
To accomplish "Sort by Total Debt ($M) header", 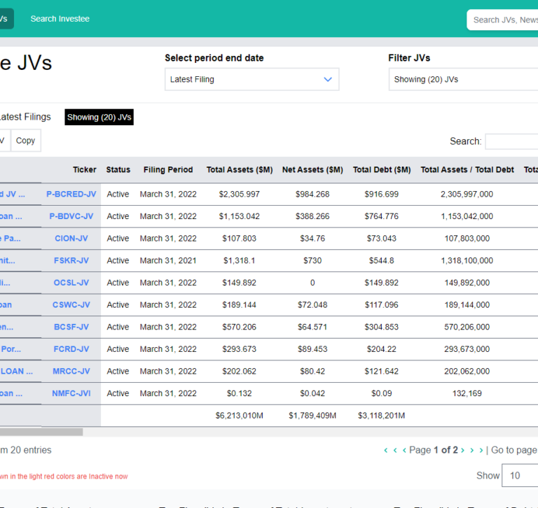I will (382, 169).
